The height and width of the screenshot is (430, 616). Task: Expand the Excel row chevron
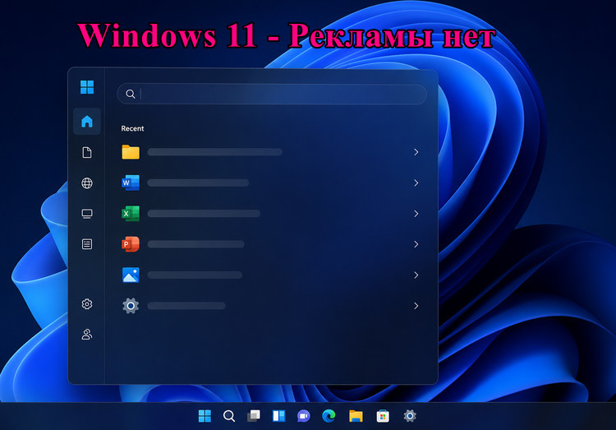(x=416, y=213)
